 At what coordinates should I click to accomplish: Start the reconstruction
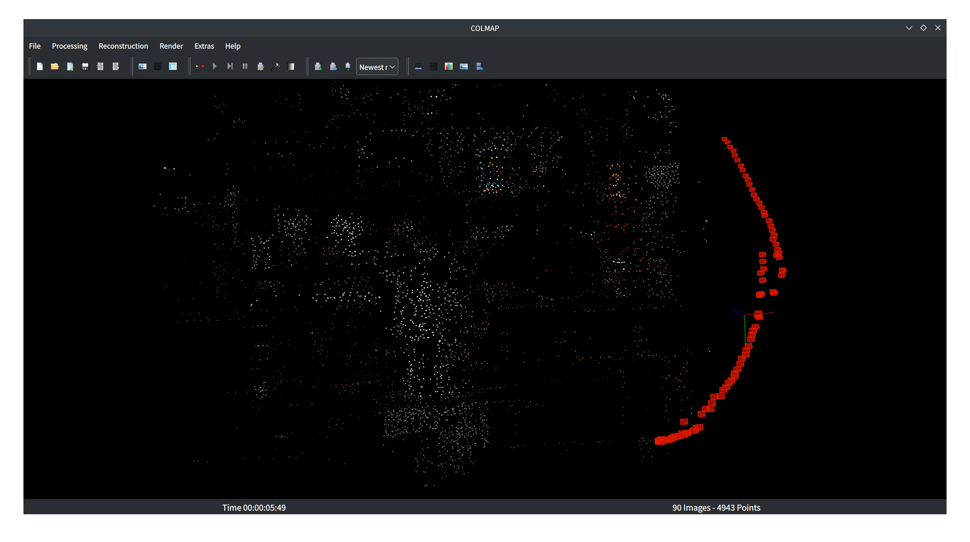(215, 67)
